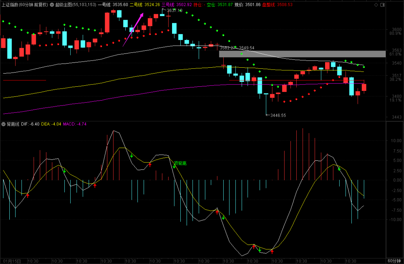Click the 盘整线: 3508.53 label

[277, 4]
